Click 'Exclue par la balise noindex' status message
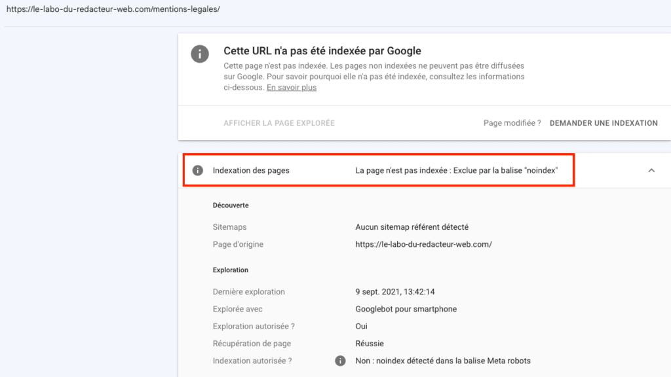671x377 pixels. [x=456, y=171]
